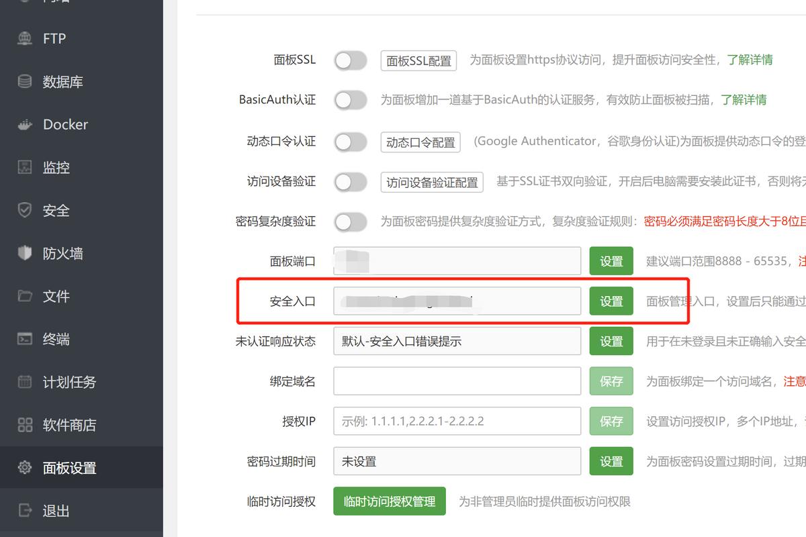The image size is (806, 537).
Task: Enable the BasicAuth认证 switch
Action: pyautogui.click(x=351, y=101)
